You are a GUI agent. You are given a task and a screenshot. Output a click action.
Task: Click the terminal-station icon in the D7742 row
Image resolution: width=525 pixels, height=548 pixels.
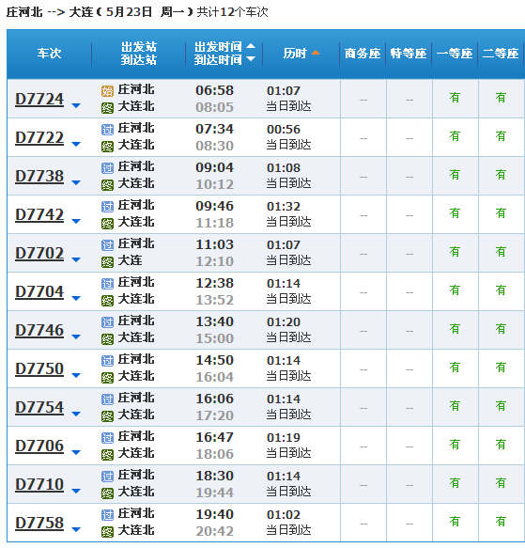[107, 224]
